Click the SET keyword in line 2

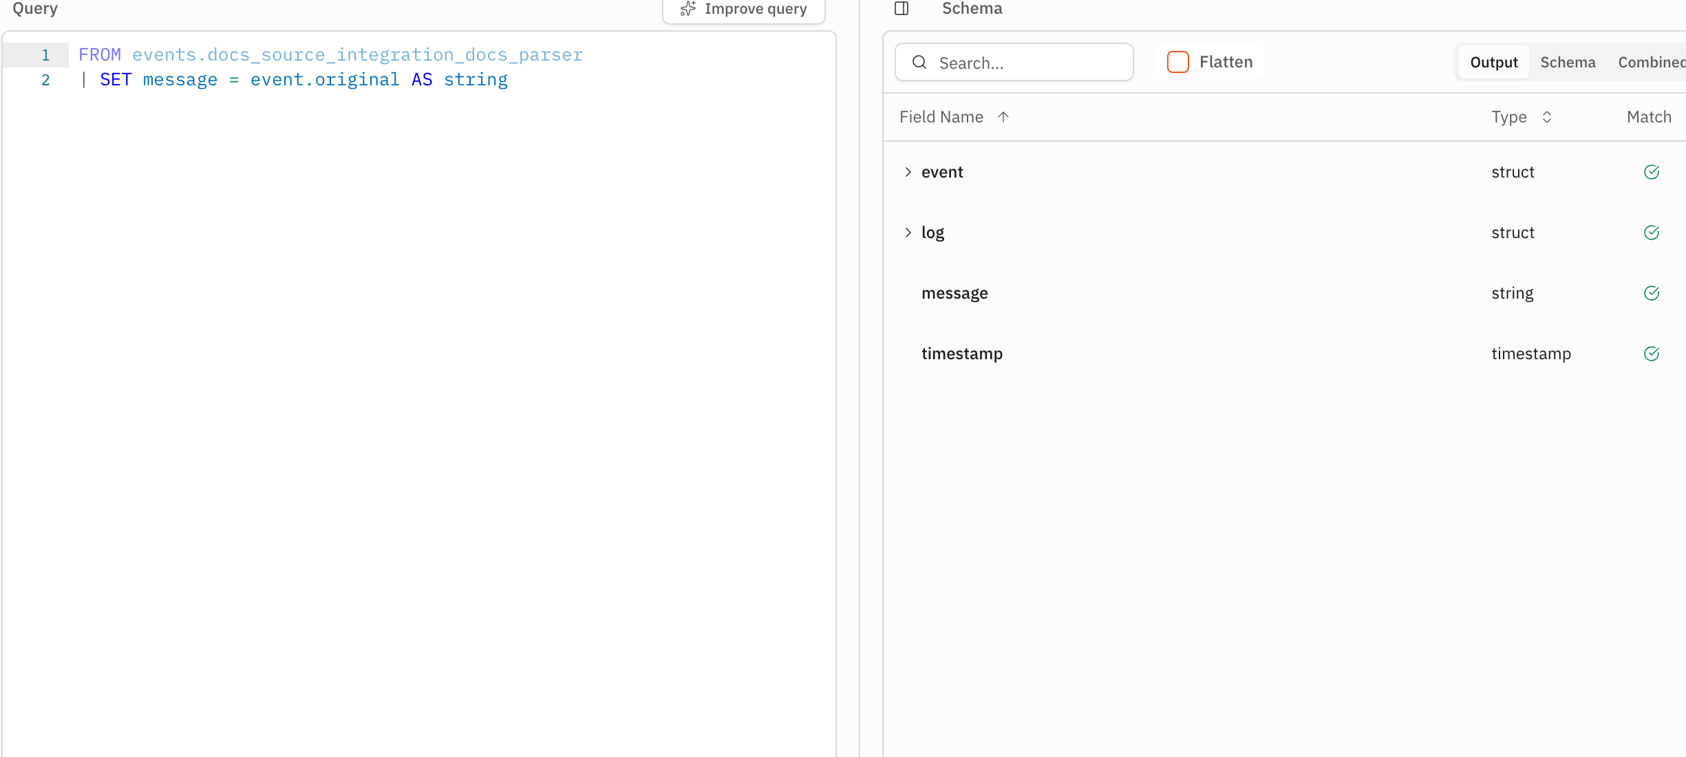(x=116, y=80)
